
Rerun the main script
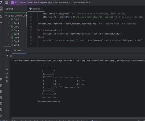[7, 56]
